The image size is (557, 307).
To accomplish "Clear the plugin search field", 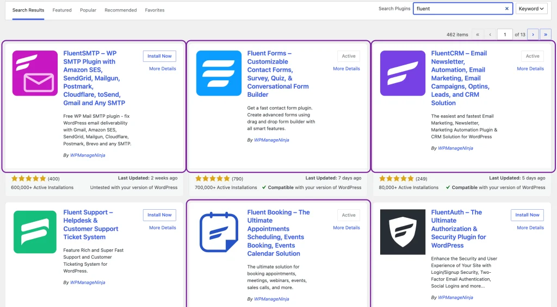I will (507, 9).
